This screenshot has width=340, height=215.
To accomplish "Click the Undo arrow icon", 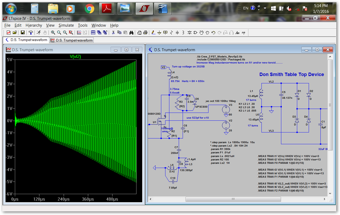I will pos(213,33).
